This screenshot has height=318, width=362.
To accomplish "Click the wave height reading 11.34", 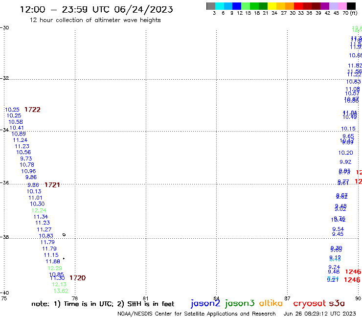I will 41,217.
